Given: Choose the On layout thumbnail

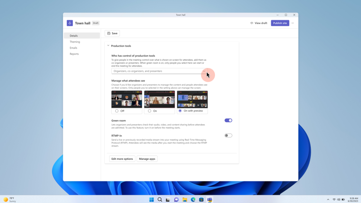Looking at the screenshot, I should coord(160,99).
